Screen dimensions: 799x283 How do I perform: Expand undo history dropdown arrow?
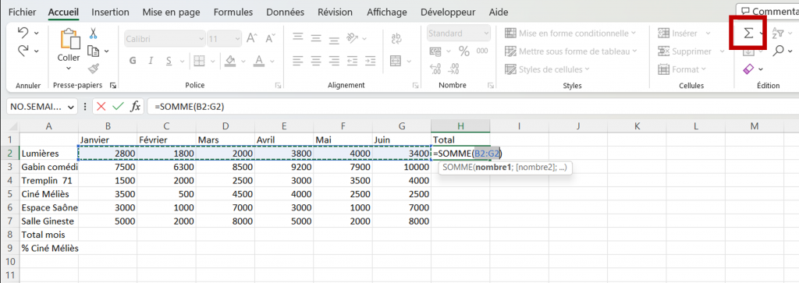(x=36, y=33)
